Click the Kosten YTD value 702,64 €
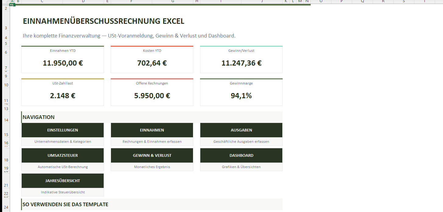The image size is (443, 212). point(152,63)
